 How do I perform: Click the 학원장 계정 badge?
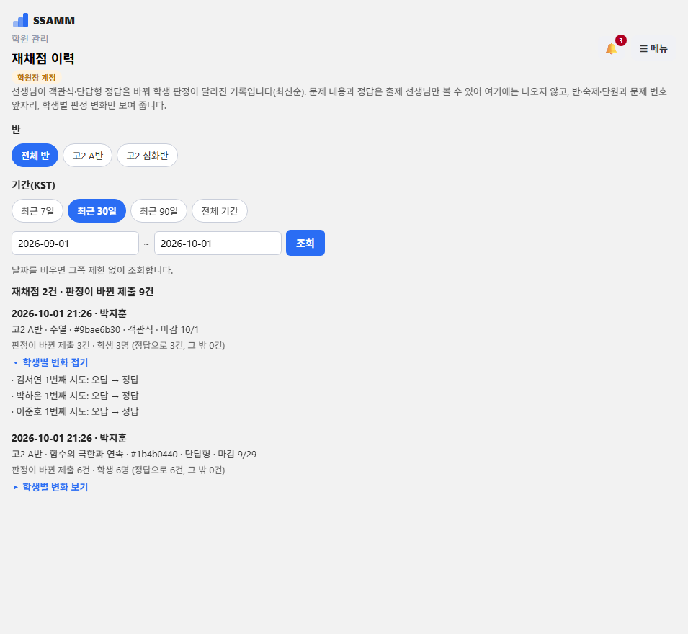click(x=37, y=78)
